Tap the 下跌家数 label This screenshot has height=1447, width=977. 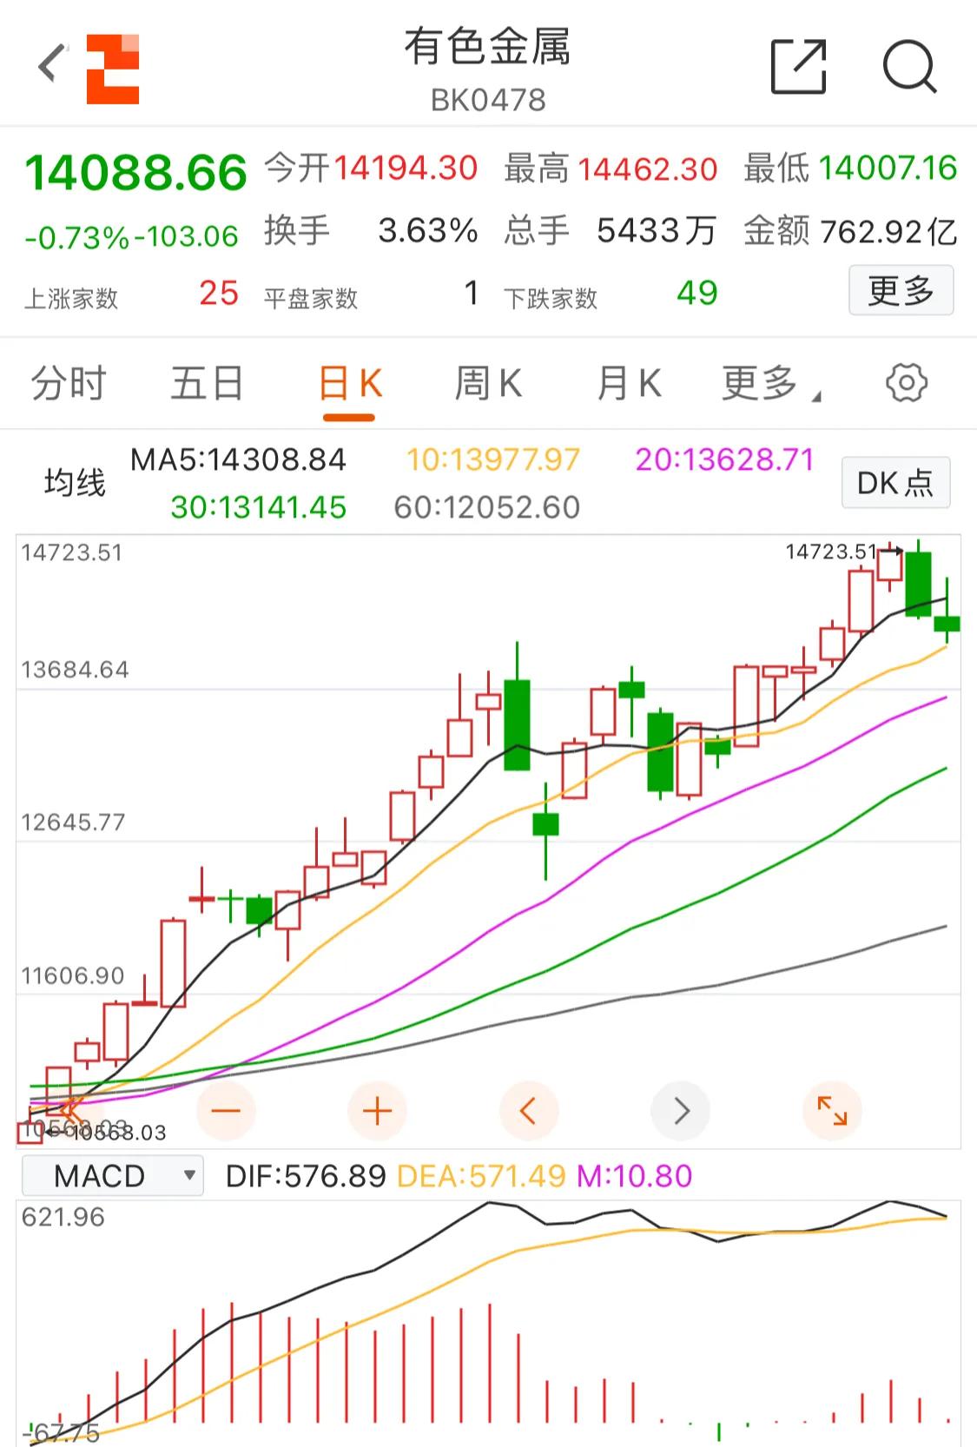(x=551, y=299)
